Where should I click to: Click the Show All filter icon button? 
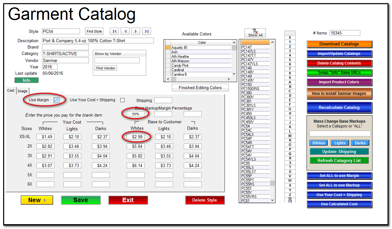(x=255, y=33)
